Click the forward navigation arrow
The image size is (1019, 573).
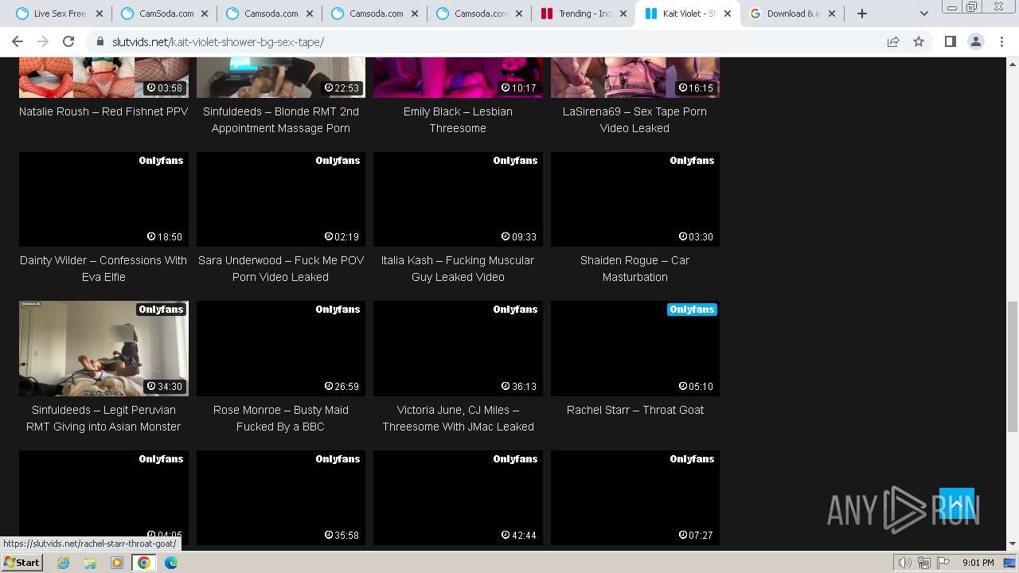point(43,41)
